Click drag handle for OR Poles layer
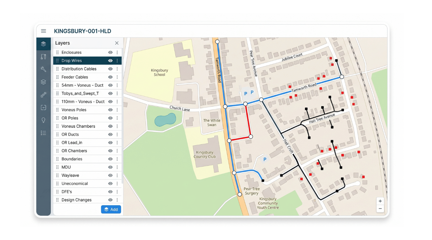432x240 pixels. [58, 118]
